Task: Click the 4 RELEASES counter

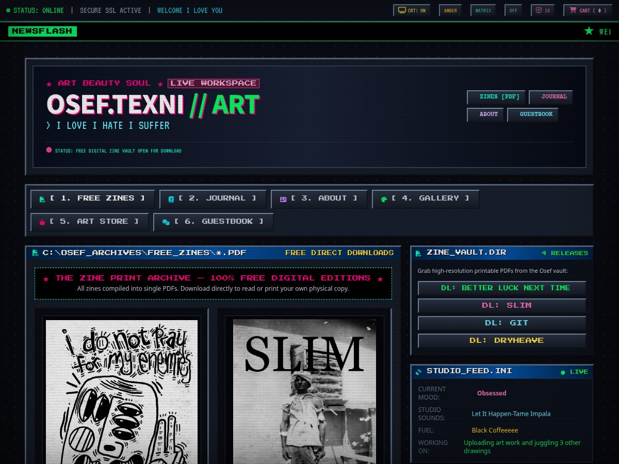Action: 565,253
